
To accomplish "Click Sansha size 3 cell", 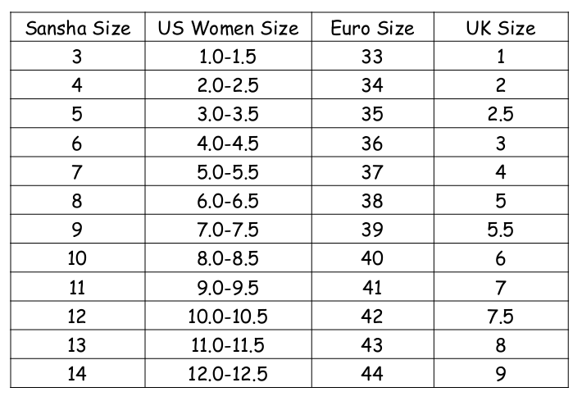I will (78, 56).
